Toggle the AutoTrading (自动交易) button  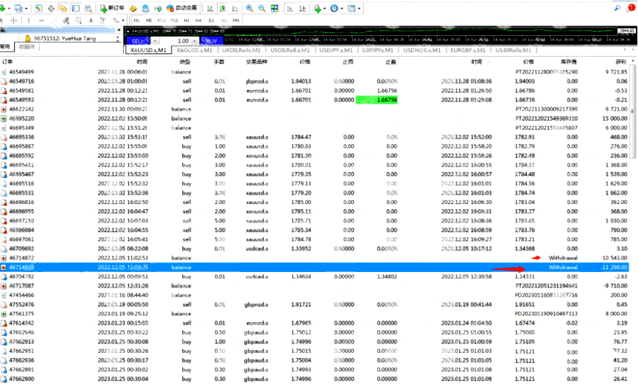coord(182,8)
